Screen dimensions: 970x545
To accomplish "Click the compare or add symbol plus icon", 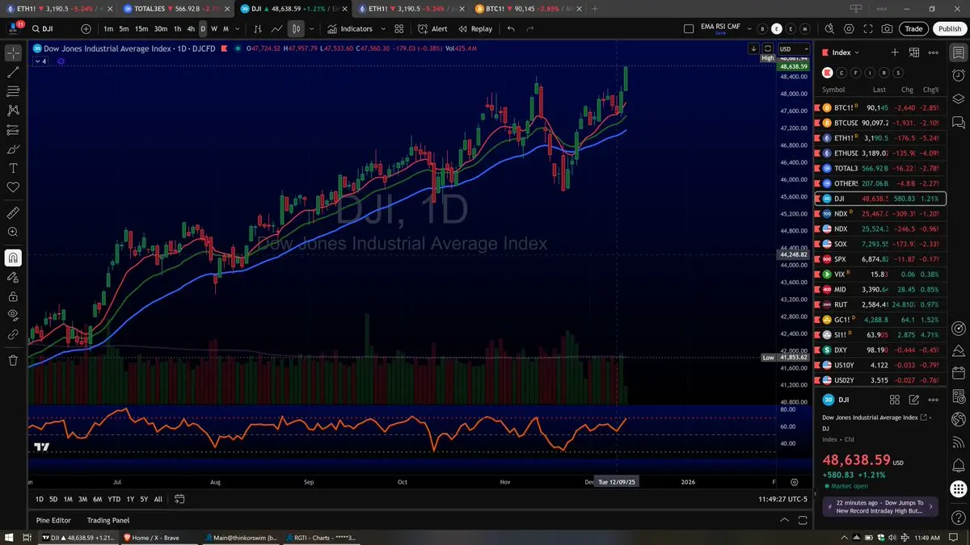I will [86, 28].
